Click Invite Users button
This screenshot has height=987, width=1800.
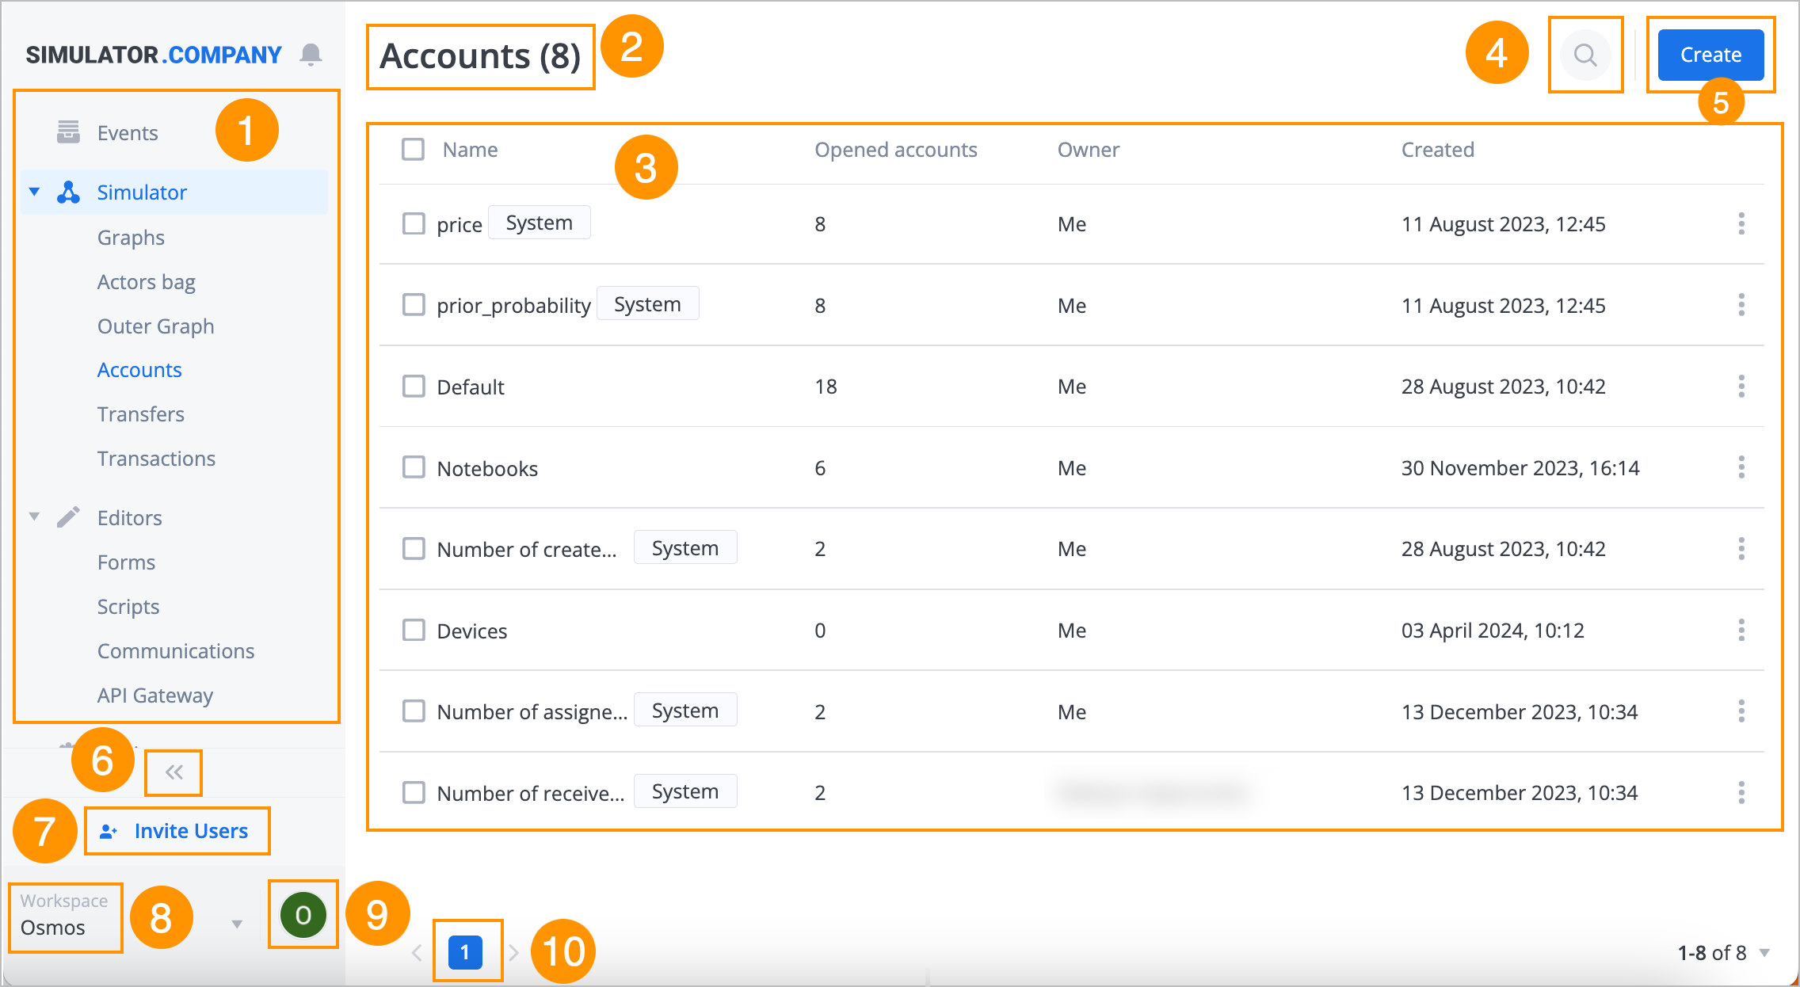pos(176,831)
